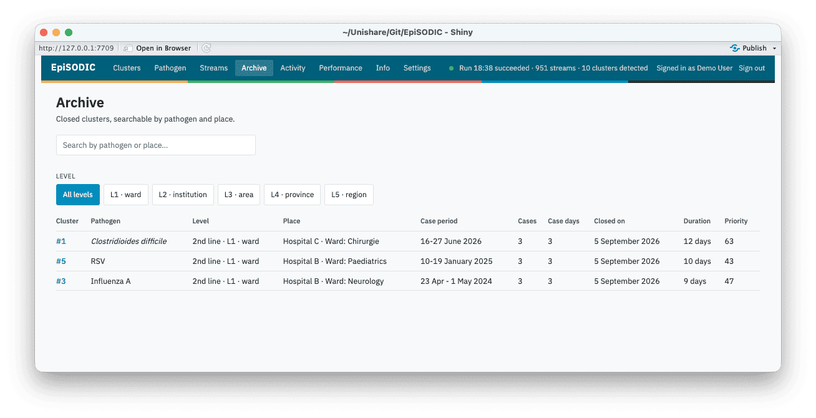Open the Clusters tab
816x418 pixels.
point(127,68)
